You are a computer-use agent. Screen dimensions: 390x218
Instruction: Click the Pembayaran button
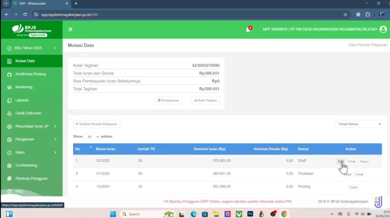tap(168, 100)
